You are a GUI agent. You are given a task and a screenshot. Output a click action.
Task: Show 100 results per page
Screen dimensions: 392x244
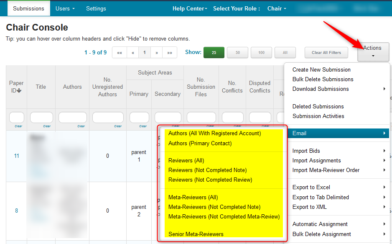261,53
